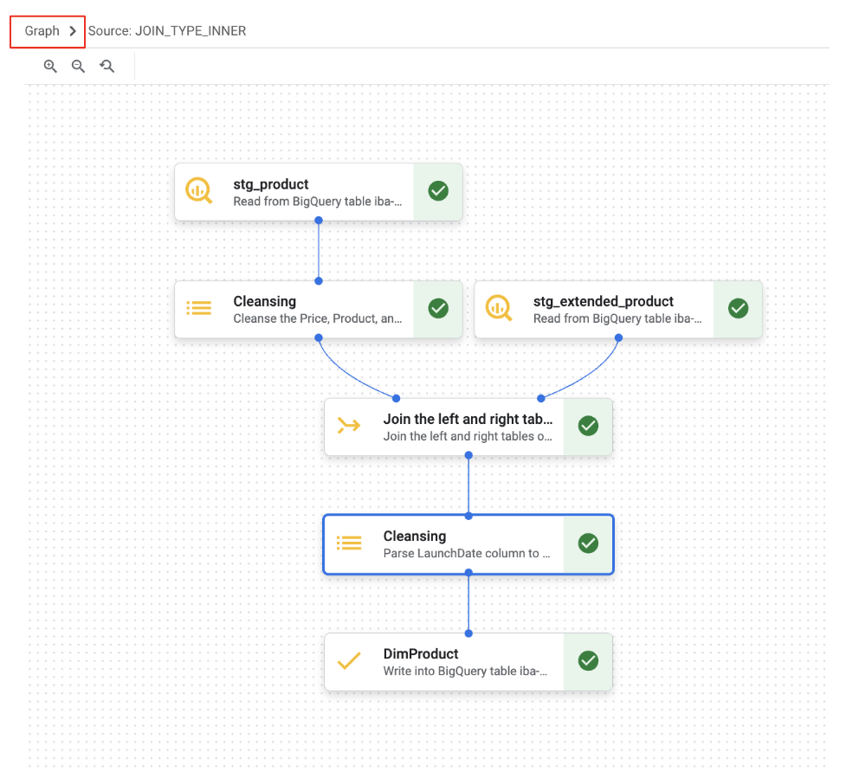
Task: Click the list icon on Cleanse Price node
Action: pyautogui.click(x=199, y=309)
